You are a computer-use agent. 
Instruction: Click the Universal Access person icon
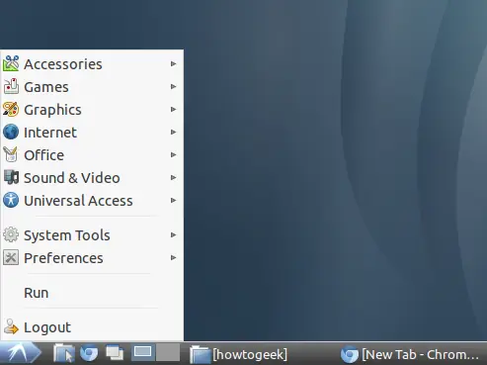(x=11, y=200)
